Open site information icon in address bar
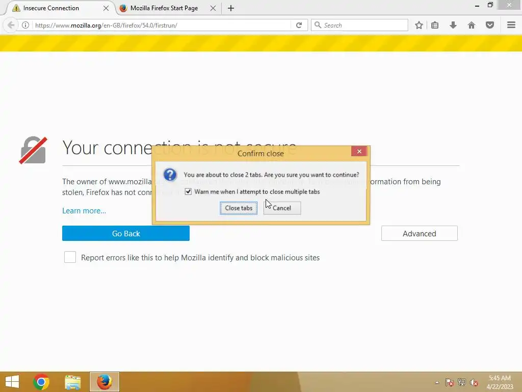This screenshot has height=392, width=522. (x=25, y=25)
